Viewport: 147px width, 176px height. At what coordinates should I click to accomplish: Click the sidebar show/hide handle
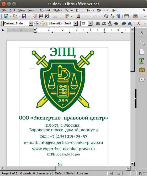pos(135,99)
